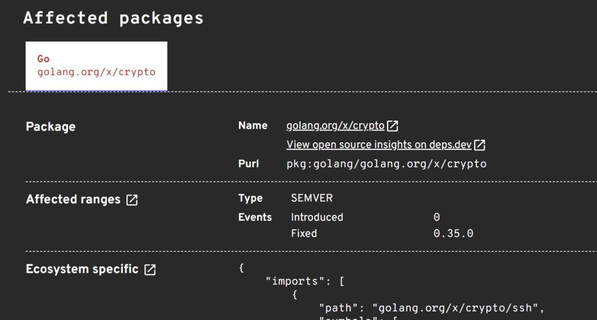
Task: Click the Purl field label
Action: click(248, 164)
